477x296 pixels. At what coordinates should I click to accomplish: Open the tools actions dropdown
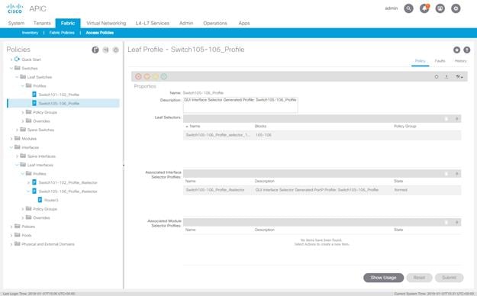459,77
